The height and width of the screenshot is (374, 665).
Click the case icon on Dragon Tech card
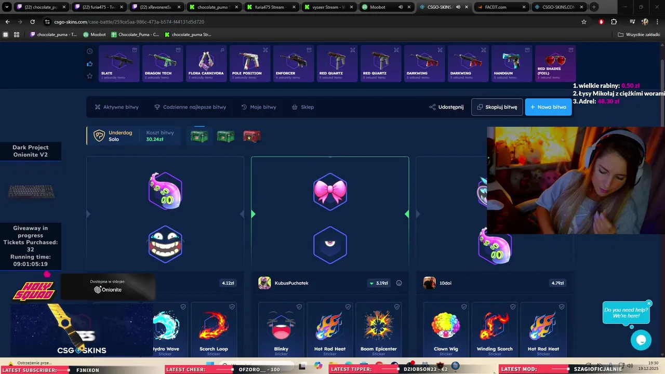[x=178, y=50]
